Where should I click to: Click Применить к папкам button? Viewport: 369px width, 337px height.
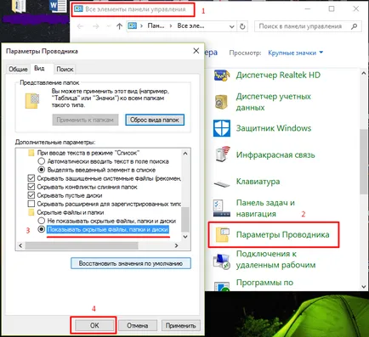85,120
